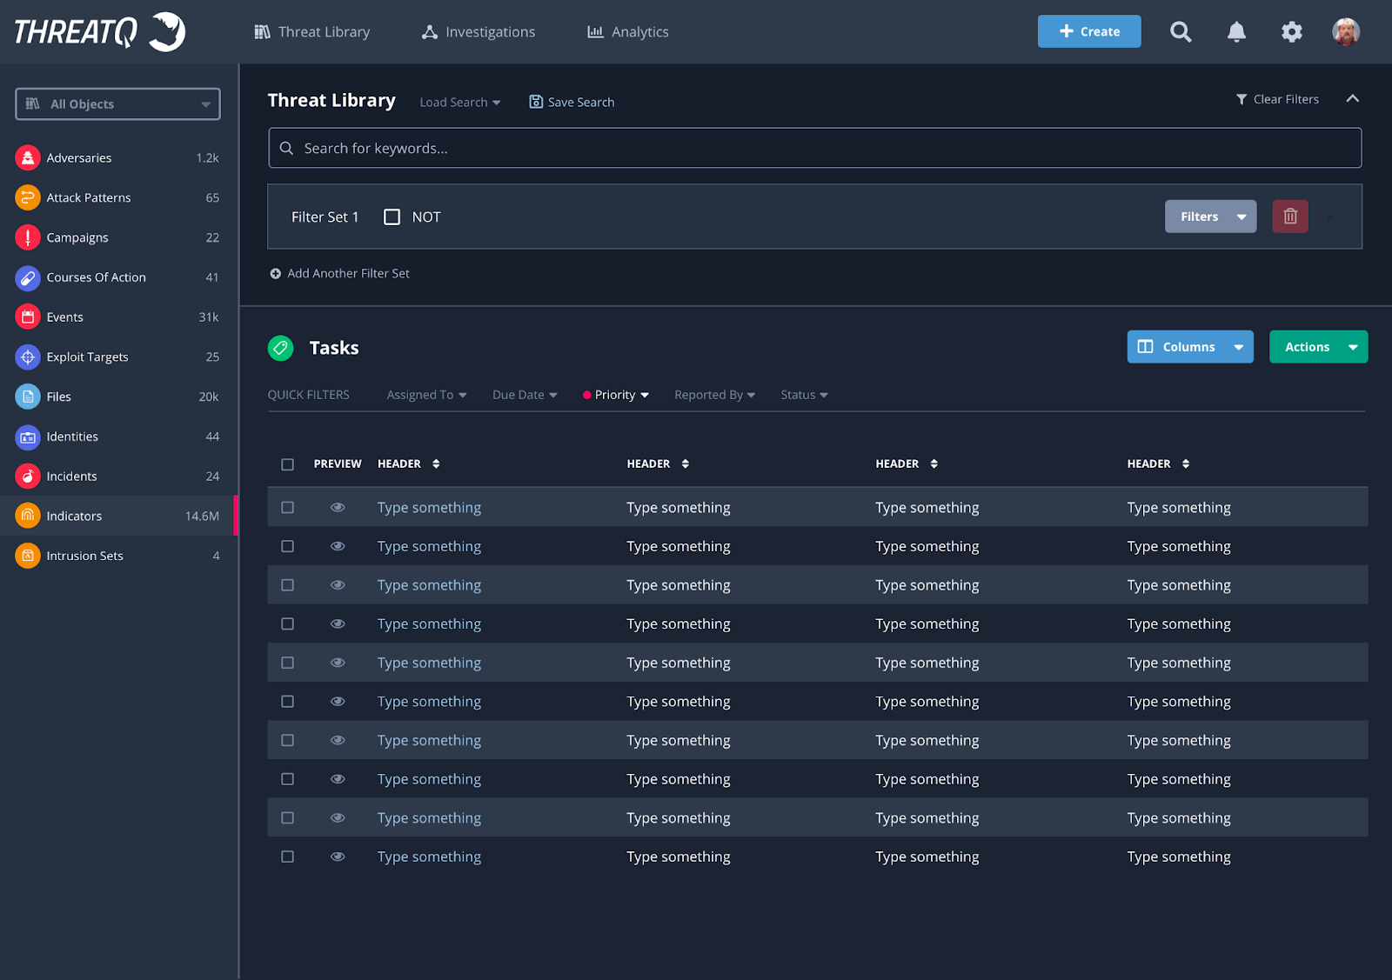The image size is (1392, 980).
Task: Open the search magnifier in the top bar
Action: pyautogui.click(x=1181, y=31)
